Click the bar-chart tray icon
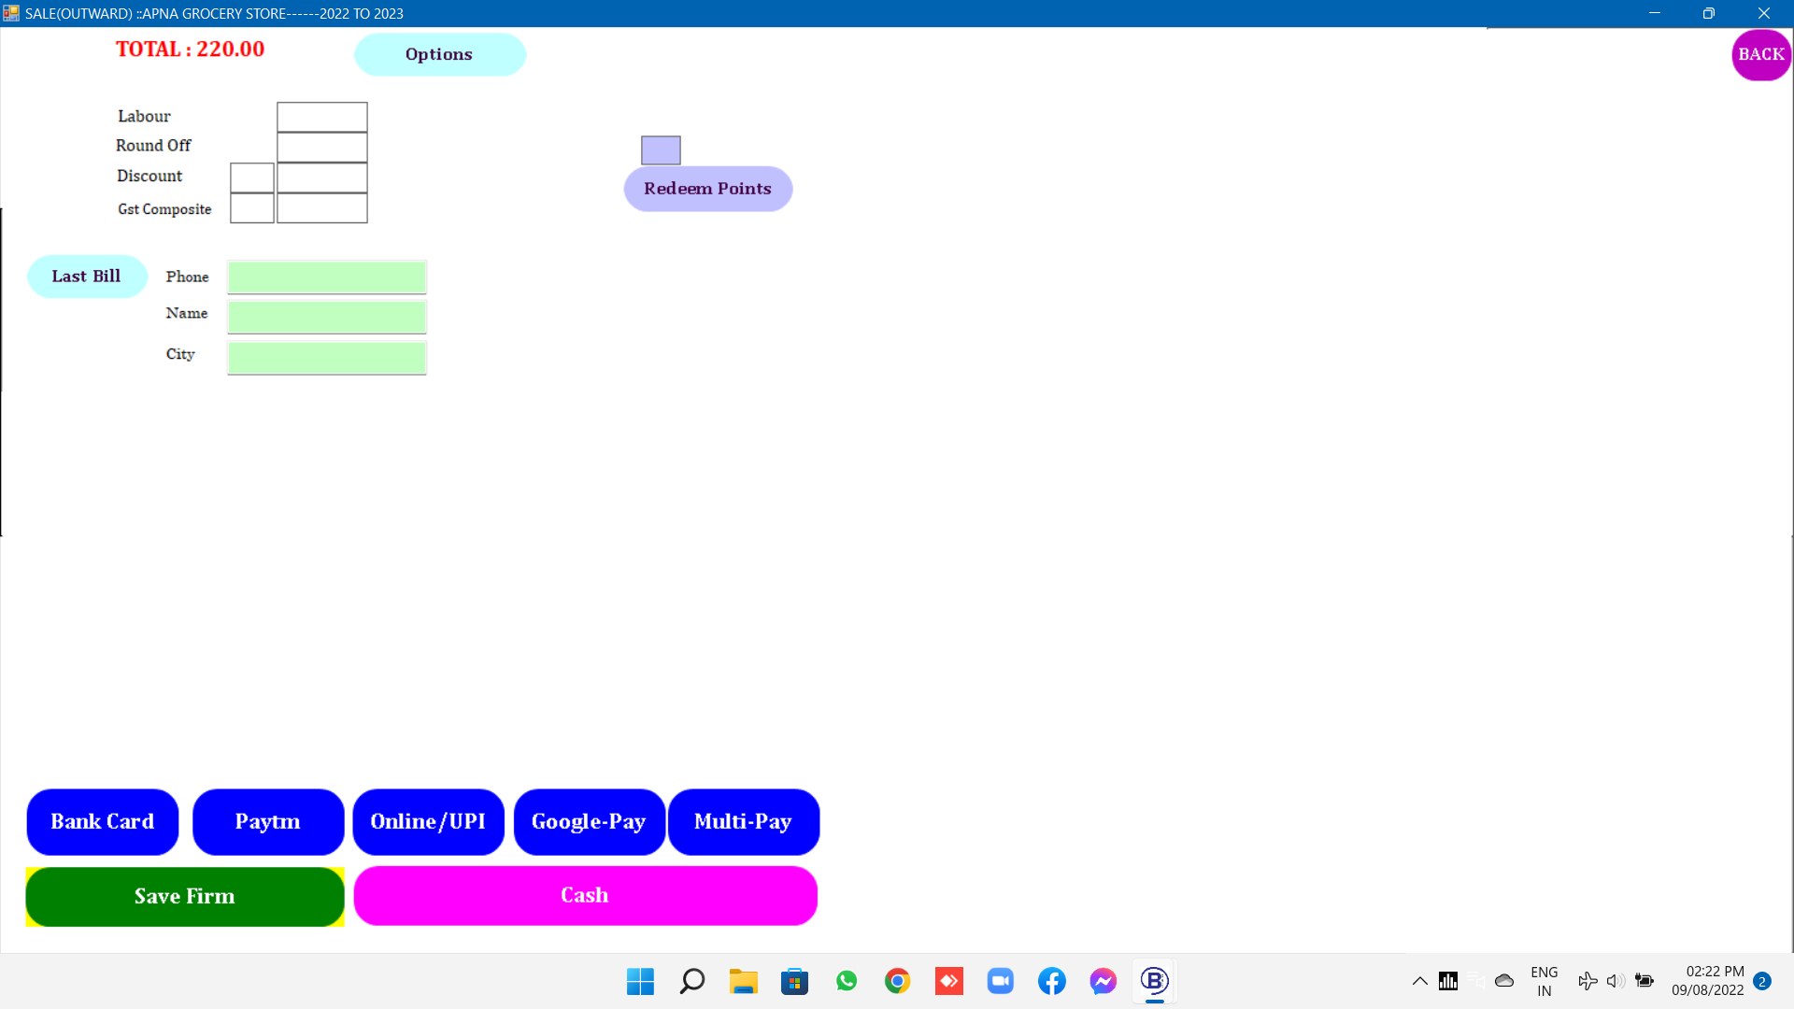The width and height of the screenshot is (1794, 1009). click(x=1448, y=981)
